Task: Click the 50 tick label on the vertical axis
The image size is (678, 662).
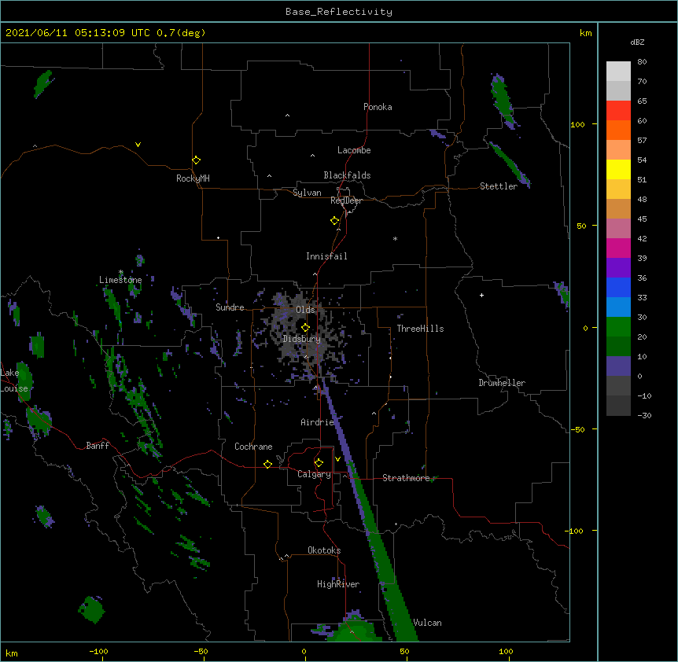Action: [x=581, y=226]
